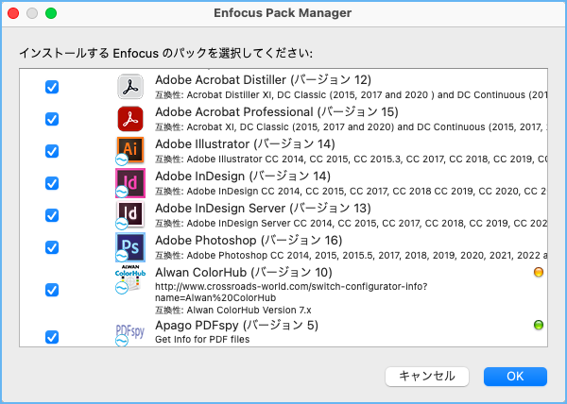Click the Adobe InDesign CC 2014 compatibility line

(351, 192)
